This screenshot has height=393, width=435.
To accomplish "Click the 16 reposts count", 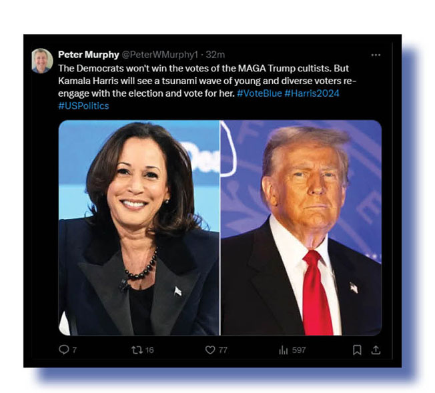I will click(x=149, y=350).
